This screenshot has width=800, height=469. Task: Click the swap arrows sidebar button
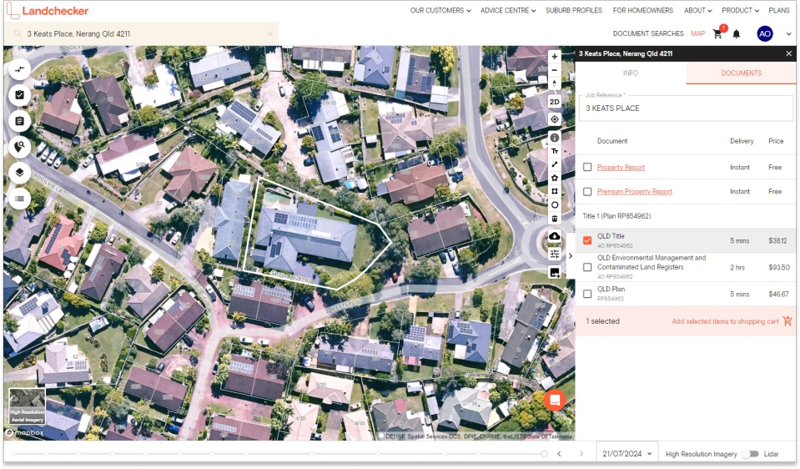20,69
